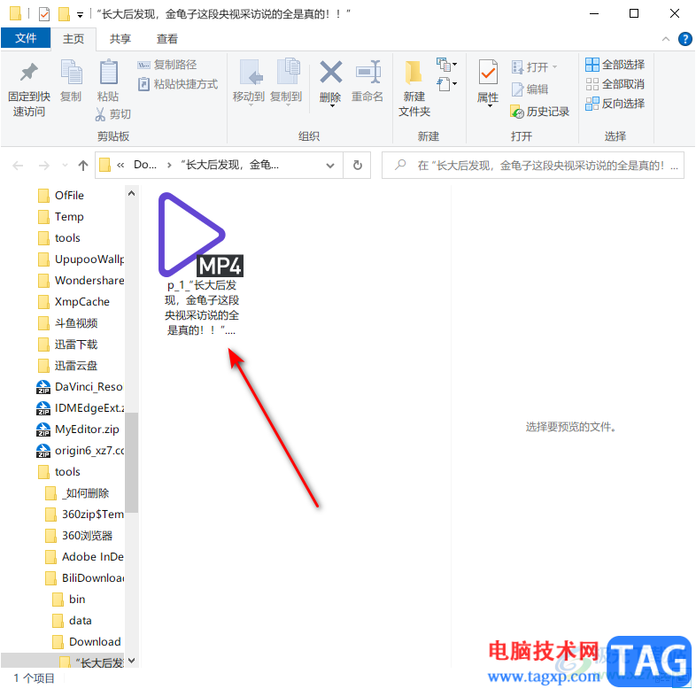Select the DaVinci_Reso zip file
Screen dimensions: 696x689
[80, 387]
